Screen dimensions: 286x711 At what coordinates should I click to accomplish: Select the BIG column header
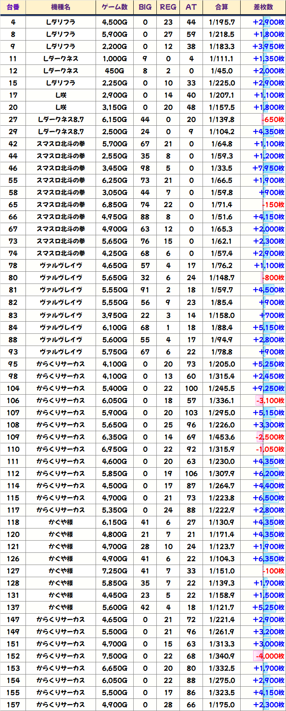pyautogui.click(x=145, y=7)
